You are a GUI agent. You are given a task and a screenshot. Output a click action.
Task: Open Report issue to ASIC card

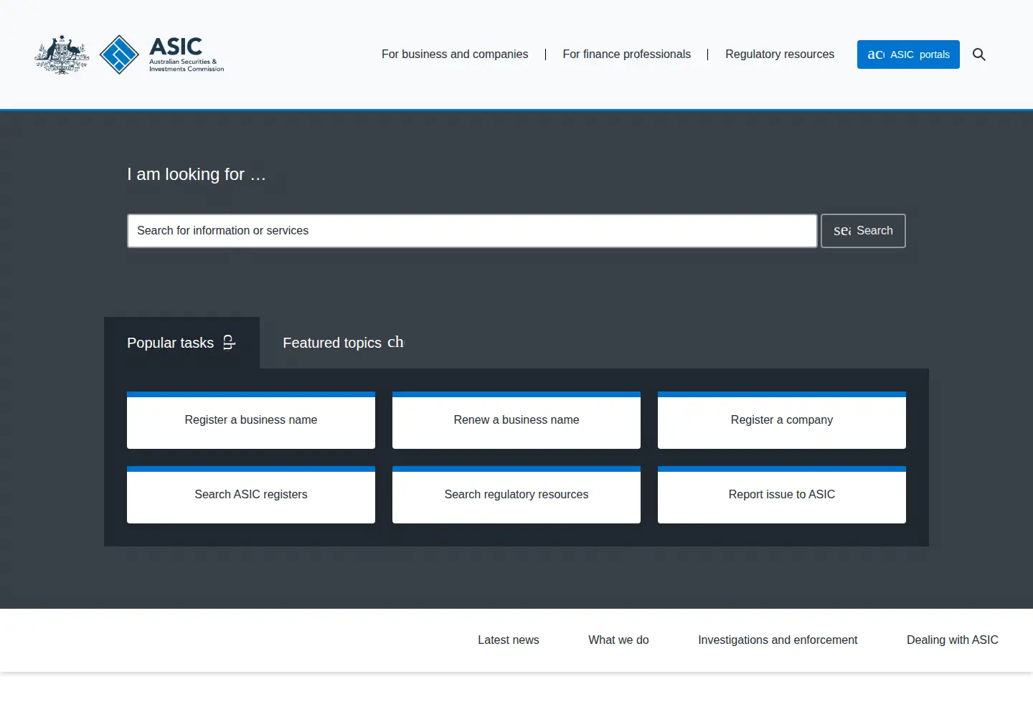782,495
